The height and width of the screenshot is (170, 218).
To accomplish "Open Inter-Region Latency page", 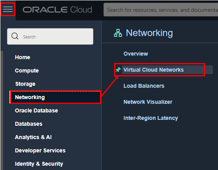I will click(151, 118).
